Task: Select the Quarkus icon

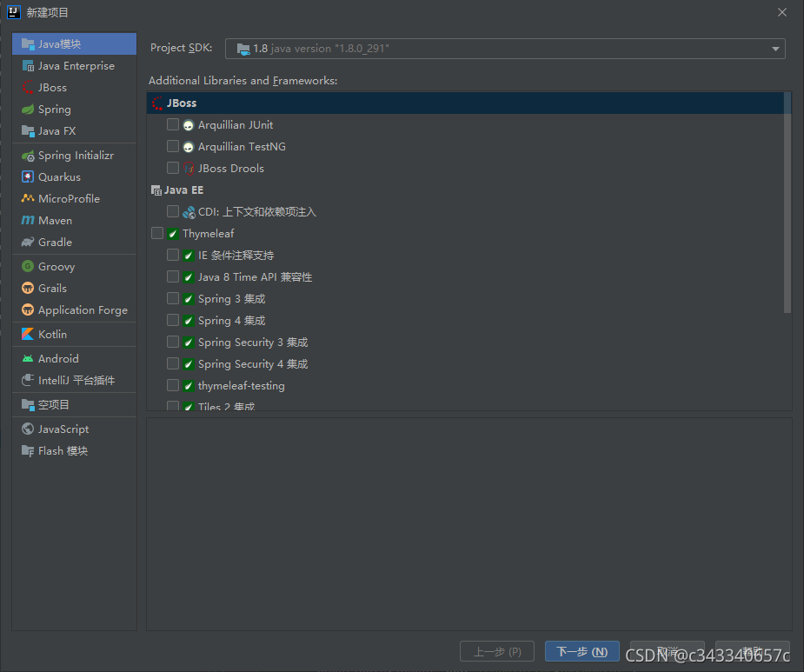Action: click(x=28, y=177)
